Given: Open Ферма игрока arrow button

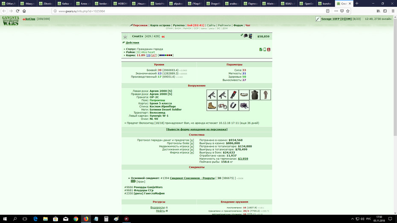Looking at the screenshot, I should [x=192, y=153].
